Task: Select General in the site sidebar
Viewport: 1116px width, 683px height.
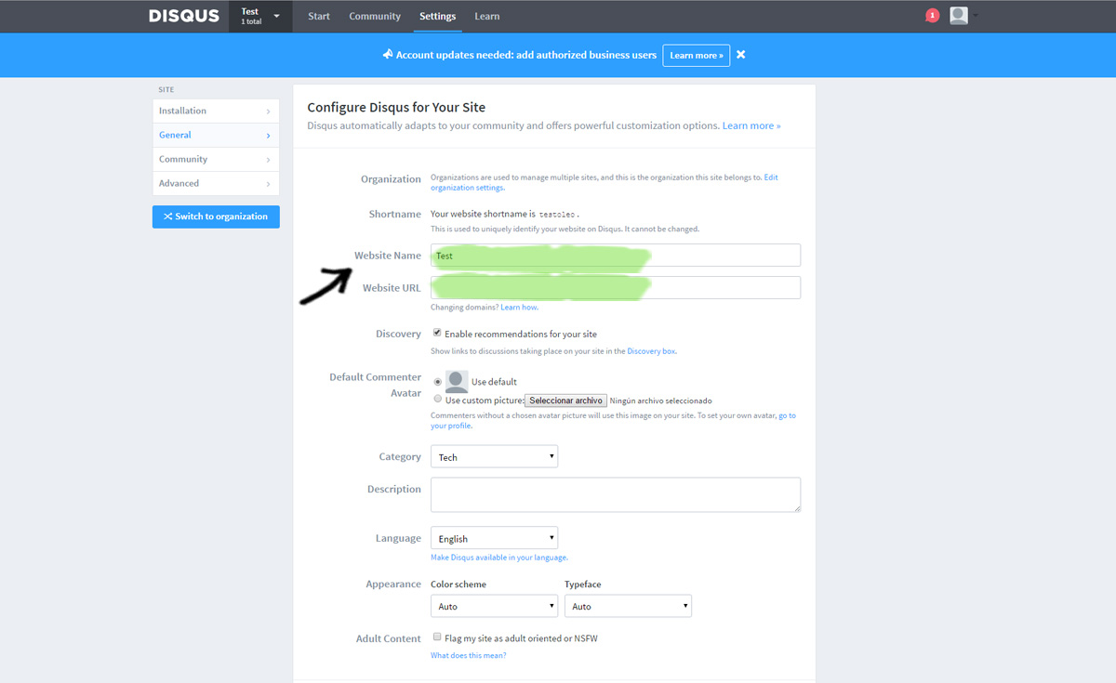Action: tap(216, 135)
